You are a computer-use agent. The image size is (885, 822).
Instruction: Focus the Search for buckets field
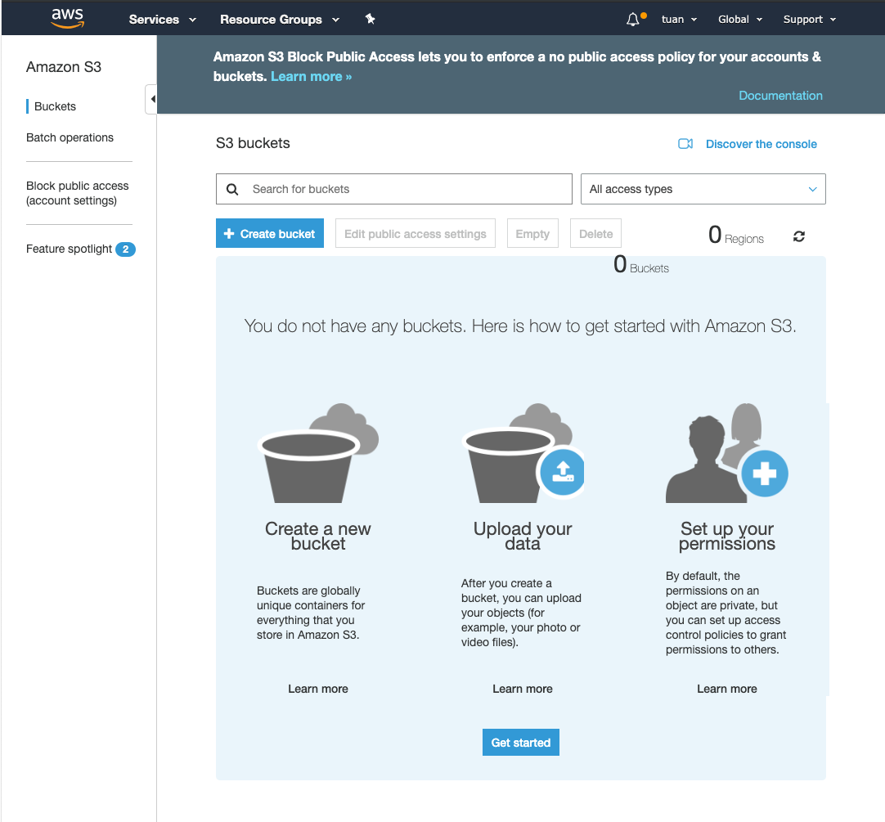pyautogui.click(x=394, y=189)
